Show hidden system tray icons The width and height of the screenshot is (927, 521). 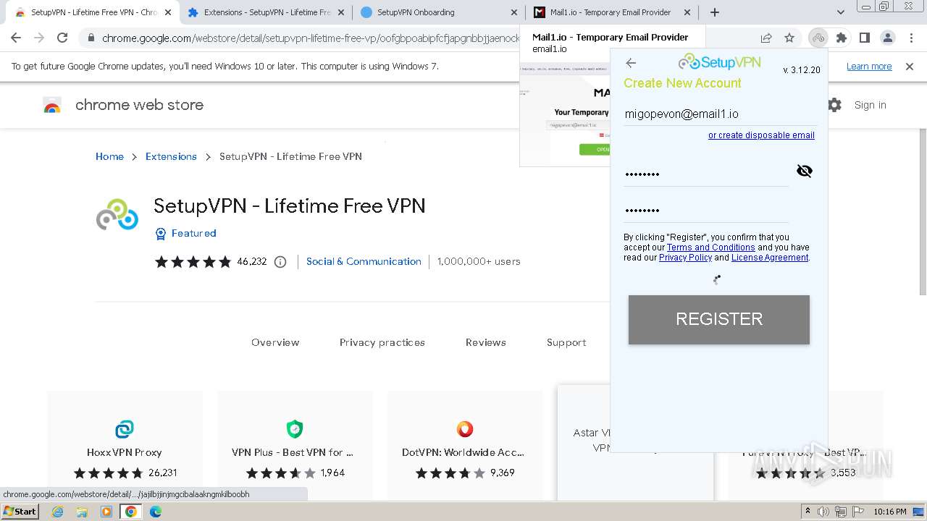pos(808,512)
